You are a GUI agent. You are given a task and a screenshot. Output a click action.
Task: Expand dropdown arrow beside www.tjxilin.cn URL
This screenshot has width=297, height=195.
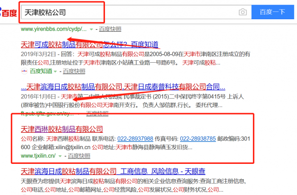[x=60, y=156]
